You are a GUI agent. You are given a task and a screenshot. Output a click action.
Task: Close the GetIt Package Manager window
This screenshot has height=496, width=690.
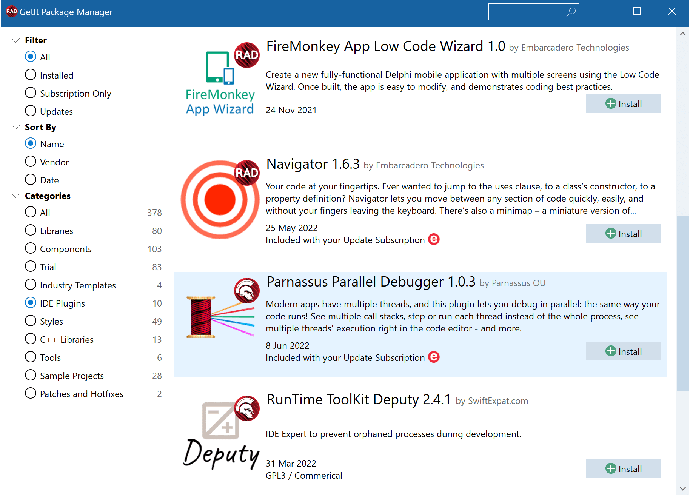coord(672,11)
